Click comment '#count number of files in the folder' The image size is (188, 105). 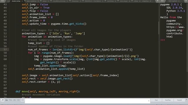[x=56, y=46]
